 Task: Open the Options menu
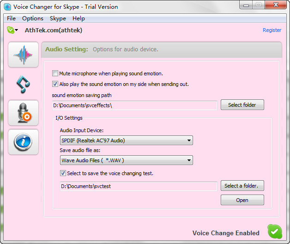tap(33, 18)
